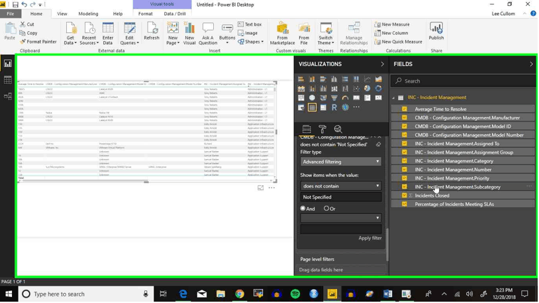Open the Filter type Advanced filtering dropdown
This screenshot has height=303, width=539.
[x=340, y=162]
